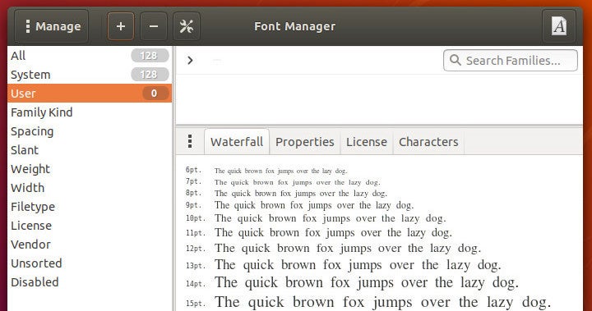Open the three-dot preview options menu

[x=190, y=141]
